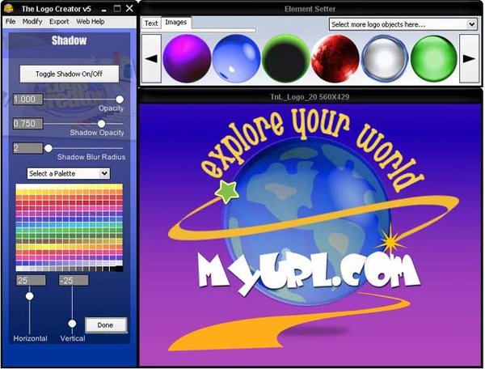This screenshot has width=485, height=369.
Task: Show previous images with left arrow
Action: (x=151, y=58)
